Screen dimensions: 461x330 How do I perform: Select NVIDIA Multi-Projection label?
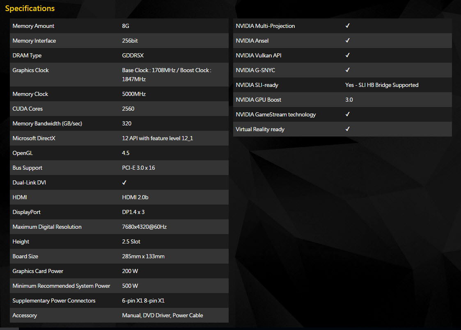(x=265, y=26)
